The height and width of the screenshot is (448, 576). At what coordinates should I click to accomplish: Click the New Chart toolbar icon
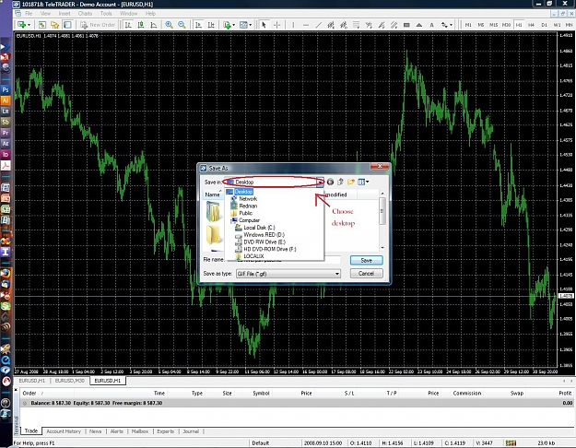24,25
